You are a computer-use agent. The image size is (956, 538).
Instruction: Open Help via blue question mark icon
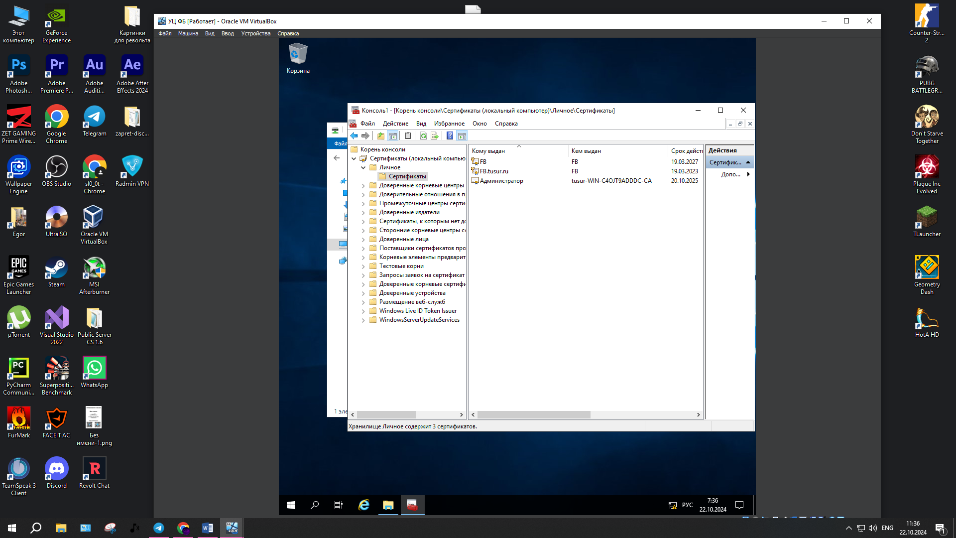pyautogui.click(x=450, y=135)
